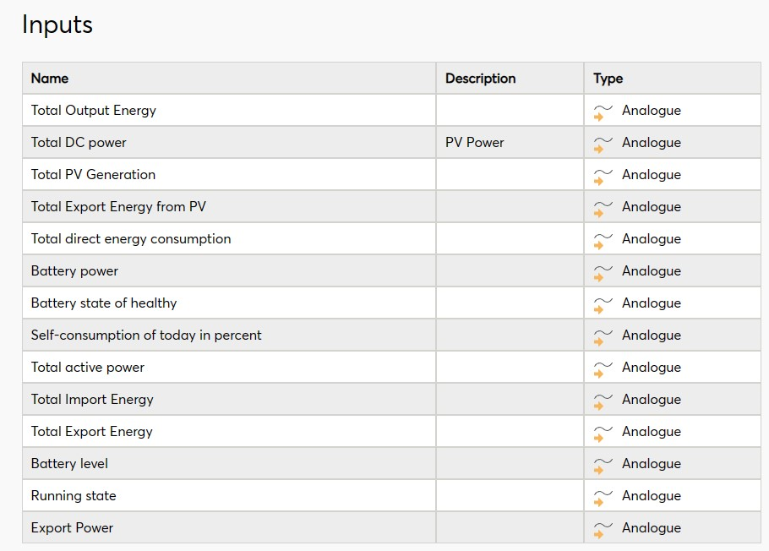Click analogue icon in Export Power row
This screenshot has width=769, height=551.
point(603,529)
